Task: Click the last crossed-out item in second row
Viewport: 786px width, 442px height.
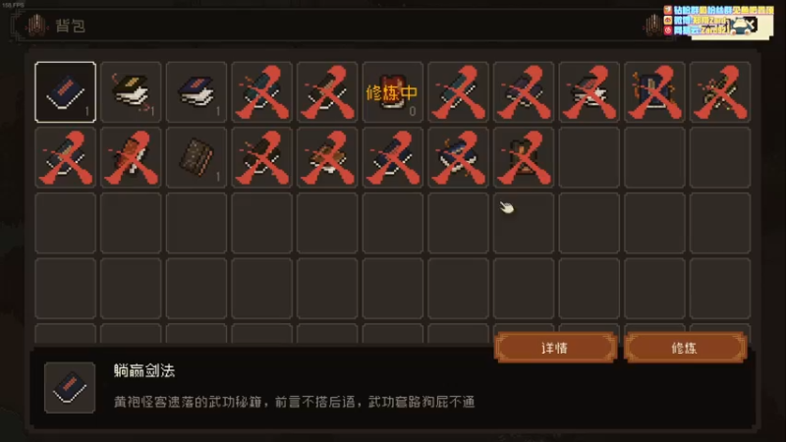Action: pyautogui.click(x=524, y=157)
